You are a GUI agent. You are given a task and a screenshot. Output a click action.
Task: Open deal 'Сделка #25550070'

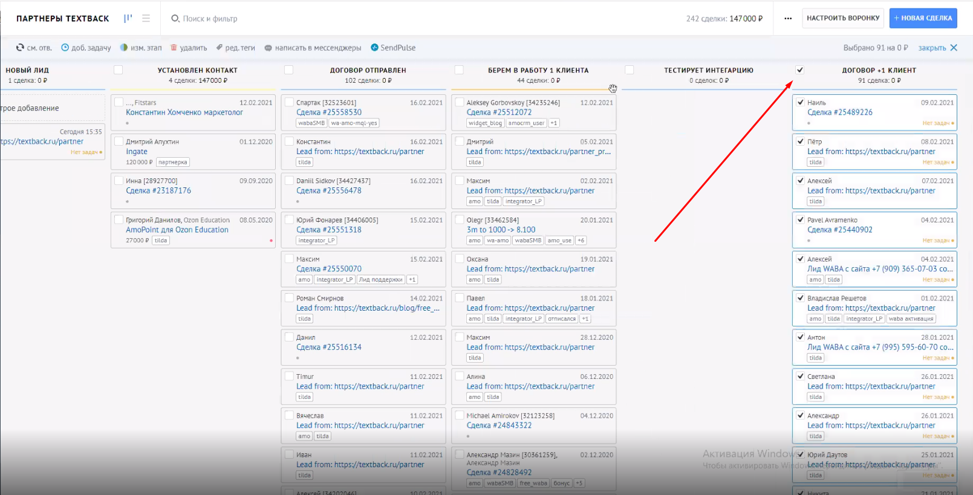(x=329, y=269)
